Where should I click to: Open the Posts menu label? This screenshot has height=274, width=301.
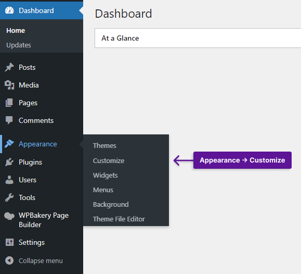[27, 67]
